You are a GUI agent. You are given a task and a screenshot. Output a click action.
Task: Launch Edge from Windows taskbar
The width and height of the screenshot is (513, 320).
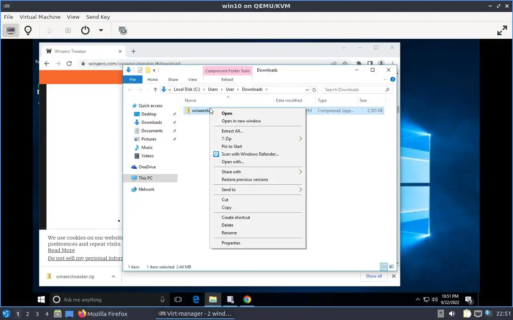(196, 299)
